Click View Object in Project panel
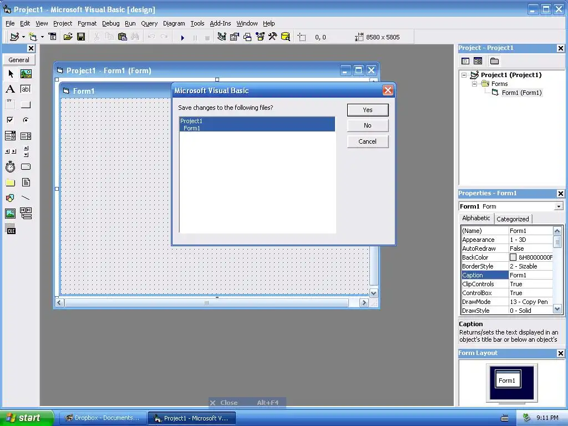The height and width of the screenshot is (426, 568). (478, 61)
